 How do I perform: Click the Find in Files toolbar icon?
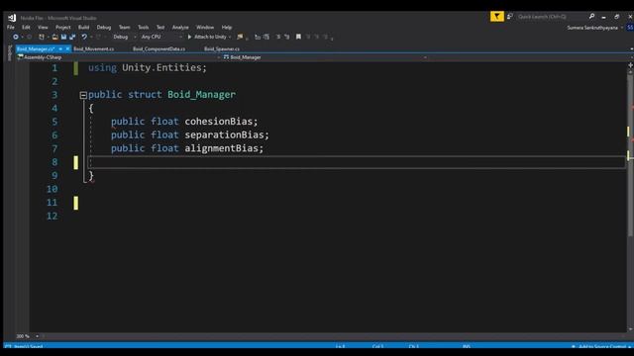point(240,37)
